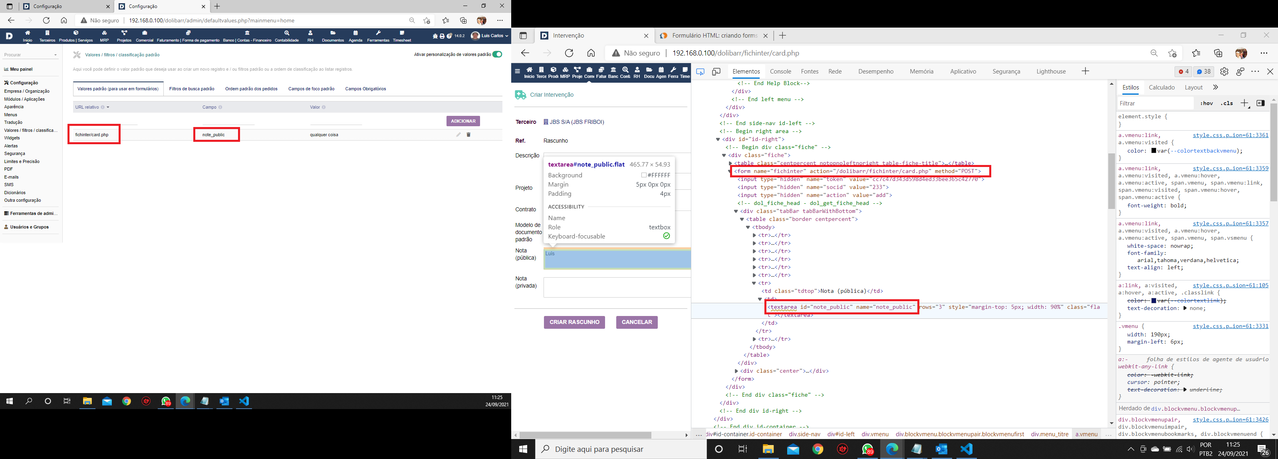Open Agenda module in Configuração window
The height and width of the screenshot is (459, 1278).
355,36
